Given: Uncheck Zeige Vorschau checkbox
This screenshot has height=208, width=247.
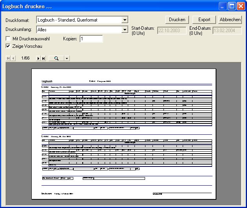Looking at the screenshot, I should [x=8, y=46].
